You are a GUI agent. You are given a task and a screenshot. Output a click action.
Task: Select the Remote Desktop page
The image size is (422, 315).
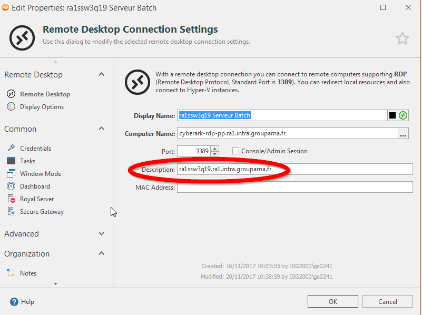tap(45, 94)
